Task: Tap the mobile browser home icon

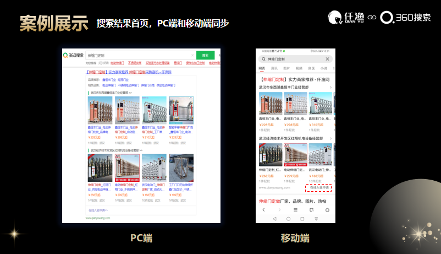Action: click(327, 210)
